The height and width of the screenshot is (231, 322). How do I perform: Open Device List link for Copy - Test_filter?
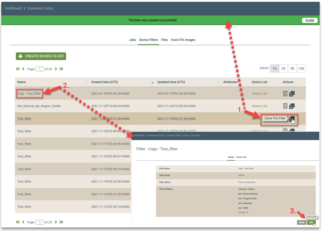(x=259, y=94)
